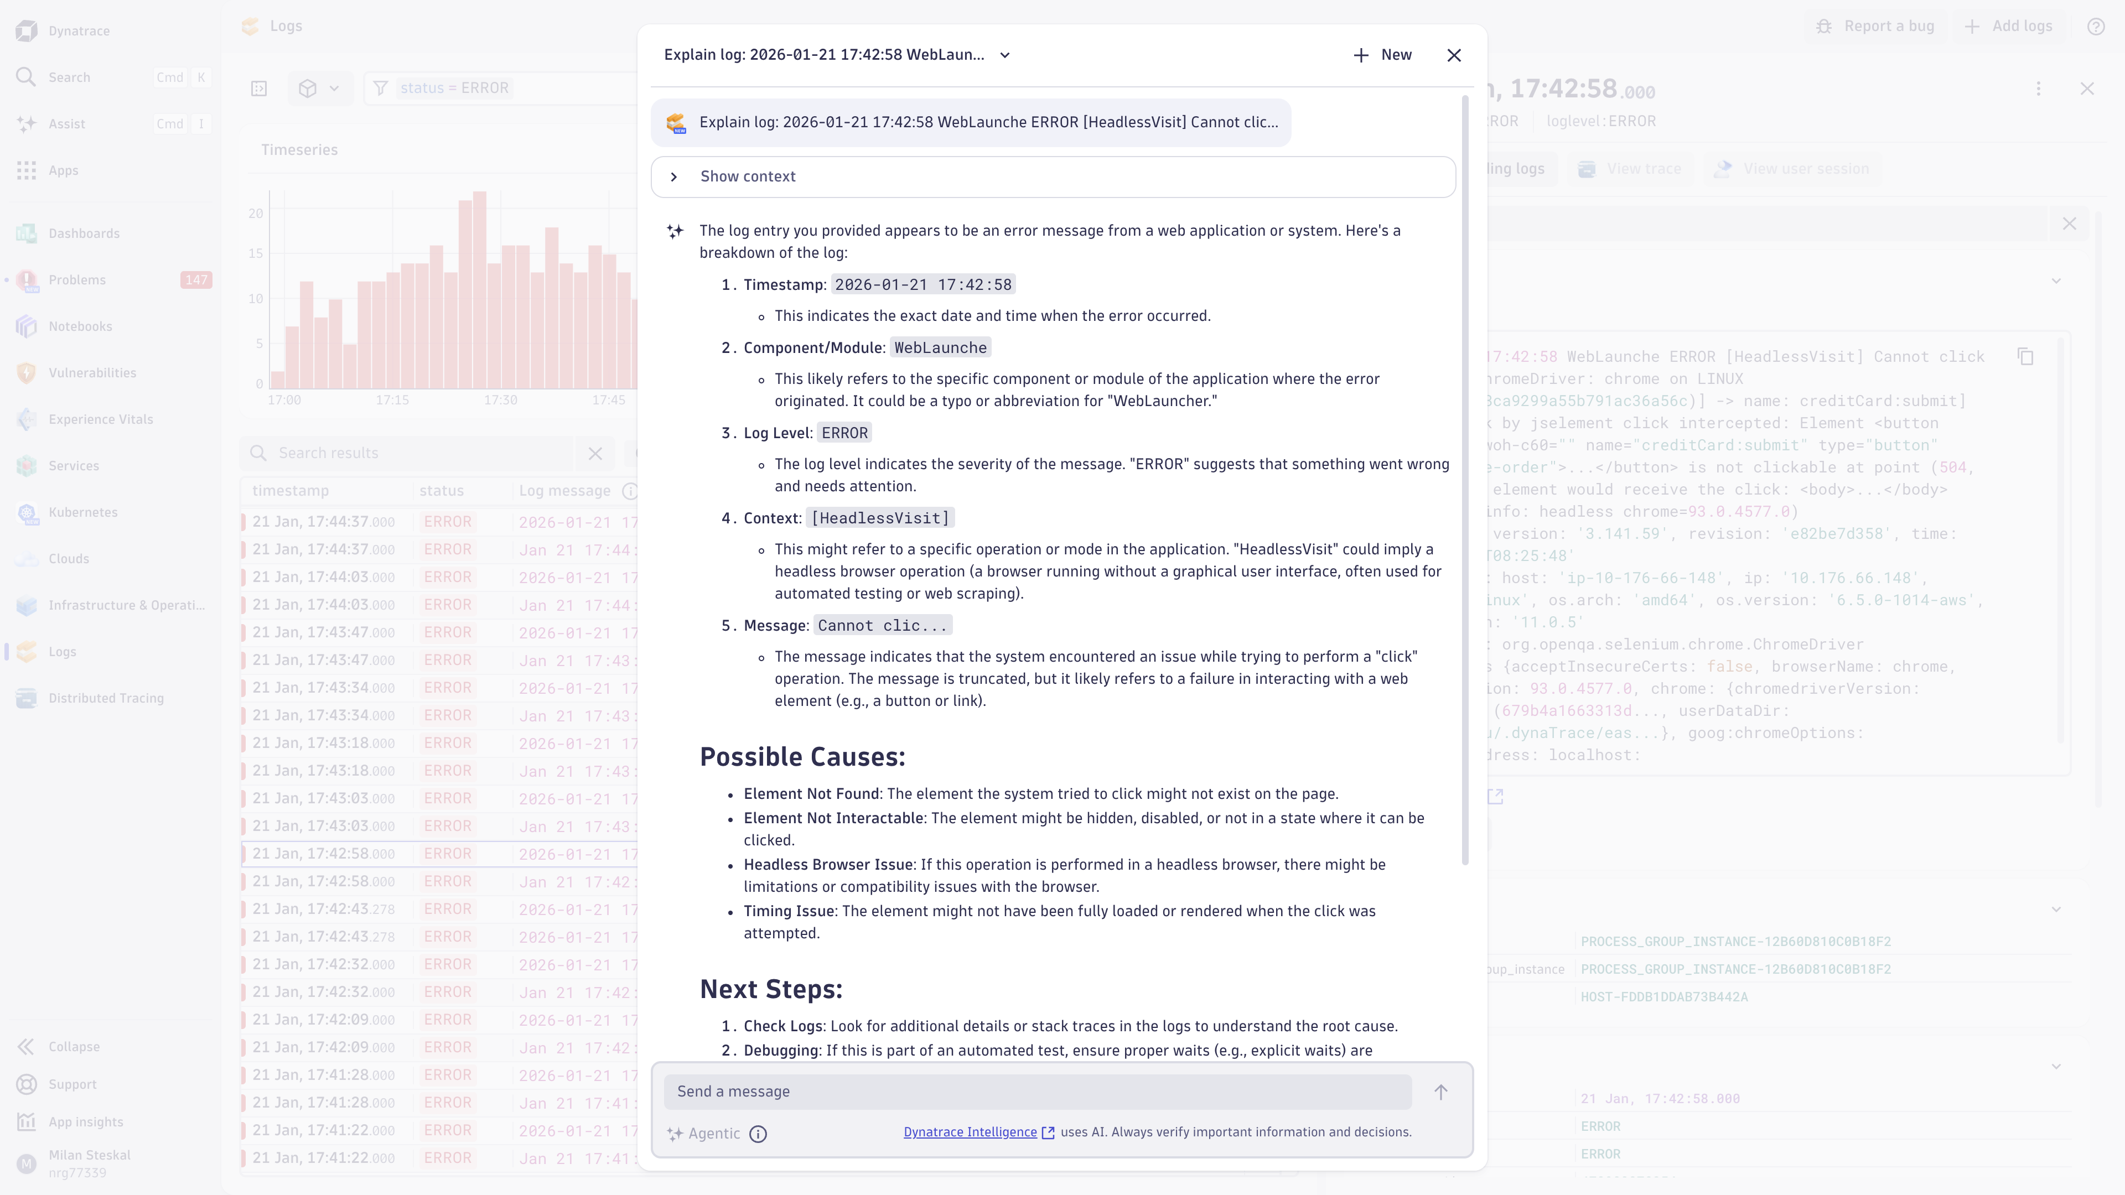Copy the log content with the copy icon
This screenshot has width=2125, height=1195.
pos(2027,356)
